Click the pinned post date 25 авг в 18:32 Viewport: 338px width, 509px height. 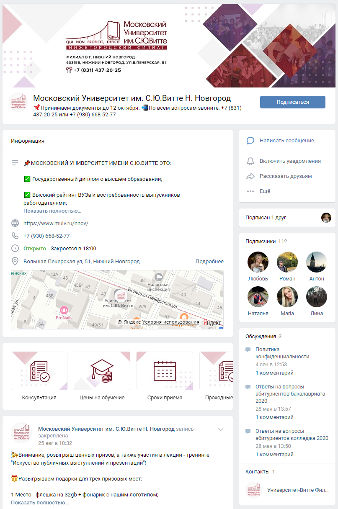click(x=55, y=443)
